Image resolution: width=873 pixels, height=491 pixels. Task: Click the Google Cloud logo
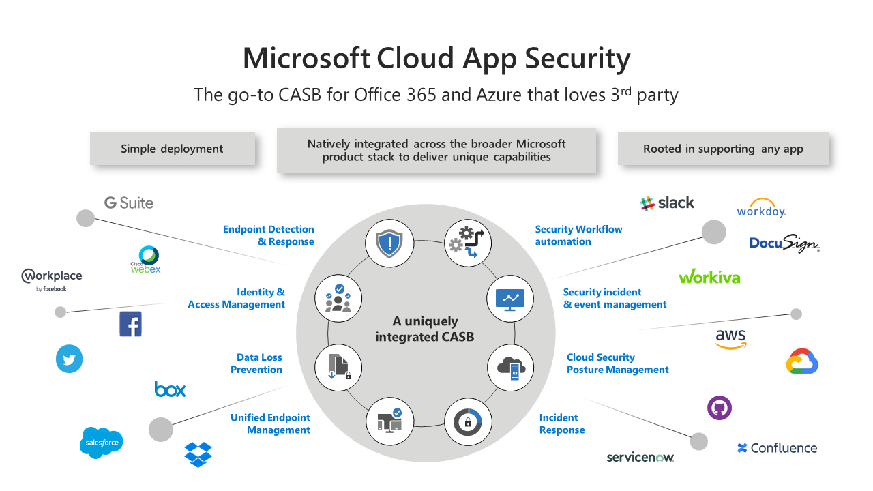click(802, 361)
